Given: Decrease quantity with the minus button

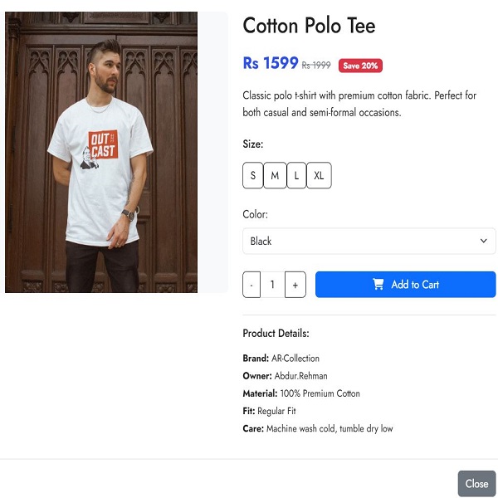Looking at the screenshot, I should pyautogui.click(x=251, y=285).
